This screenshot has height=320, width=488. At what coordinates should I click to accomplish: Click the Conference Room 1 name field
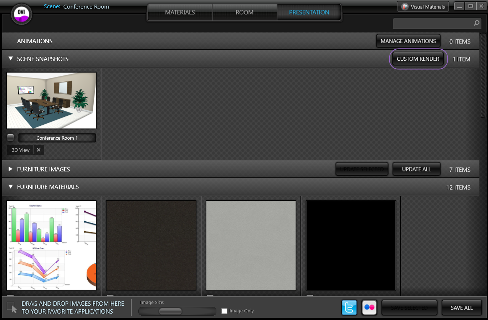pos(57,138)
